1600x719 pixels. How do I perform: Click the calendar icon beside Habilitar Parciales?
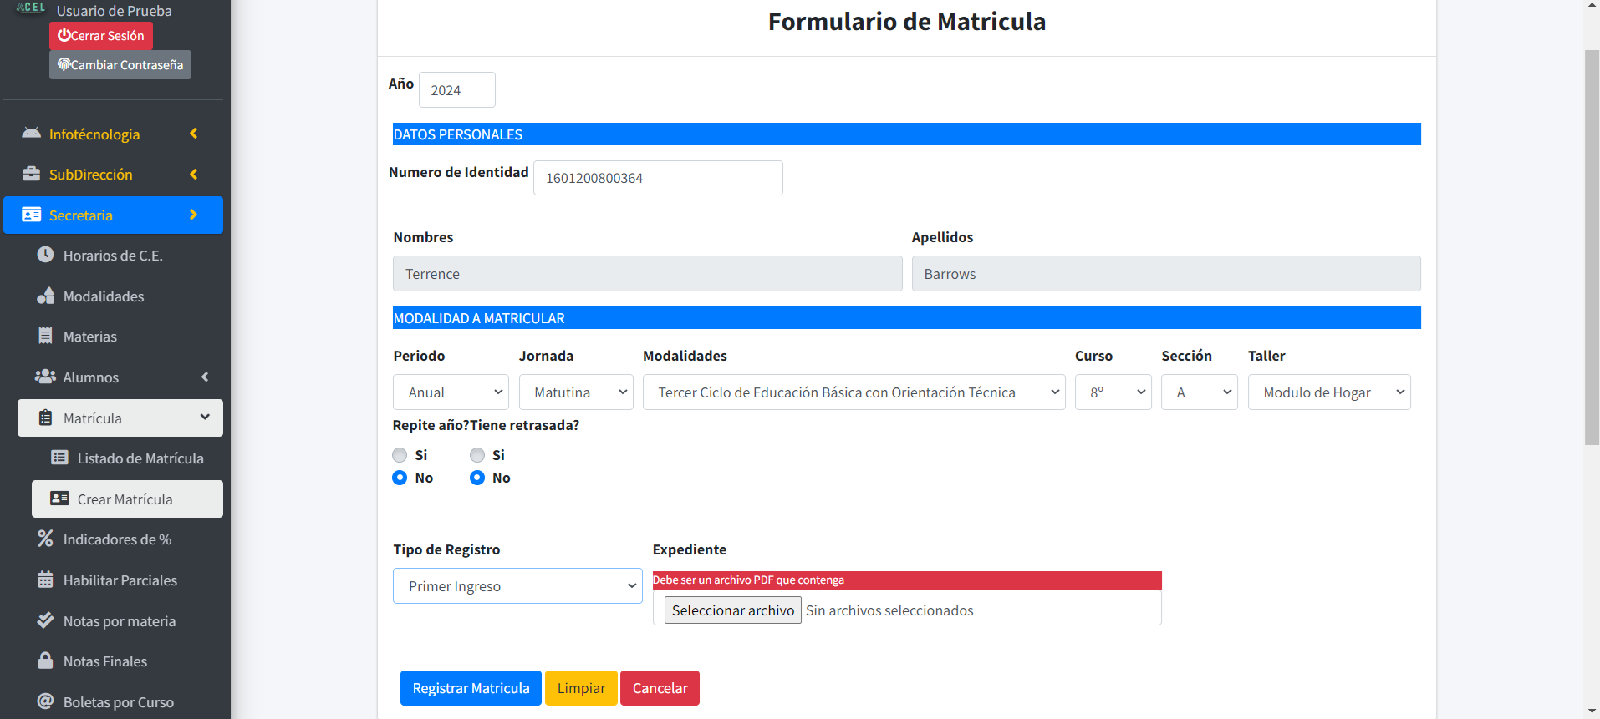point(45,580)
